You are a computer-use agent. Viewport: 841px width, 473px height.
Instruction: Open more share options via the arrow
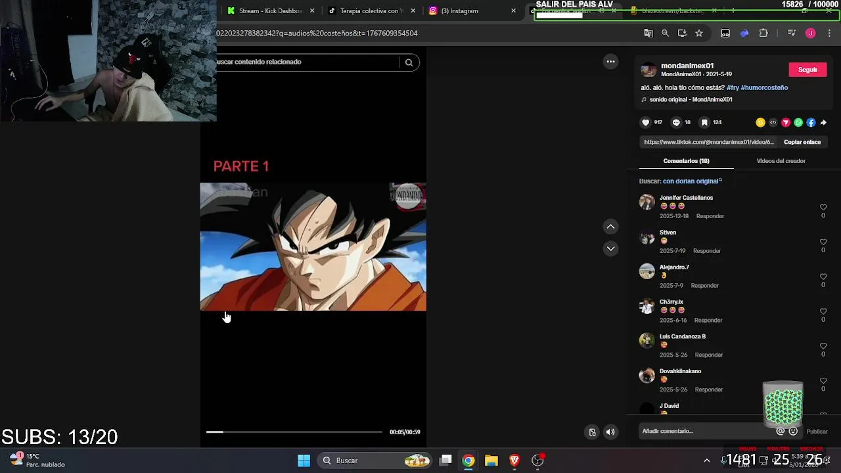(x=823, y=122)
